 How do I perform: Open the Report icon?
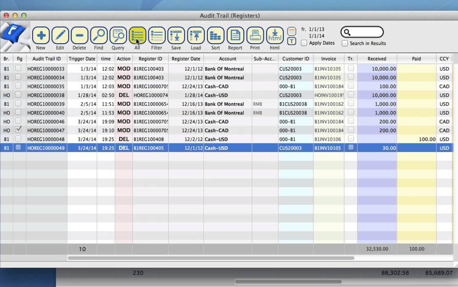point(235,35)
